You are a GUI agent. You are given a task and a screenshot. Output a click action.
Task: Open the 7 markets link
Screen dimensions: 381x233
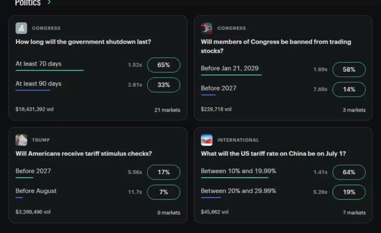point(354,213)
